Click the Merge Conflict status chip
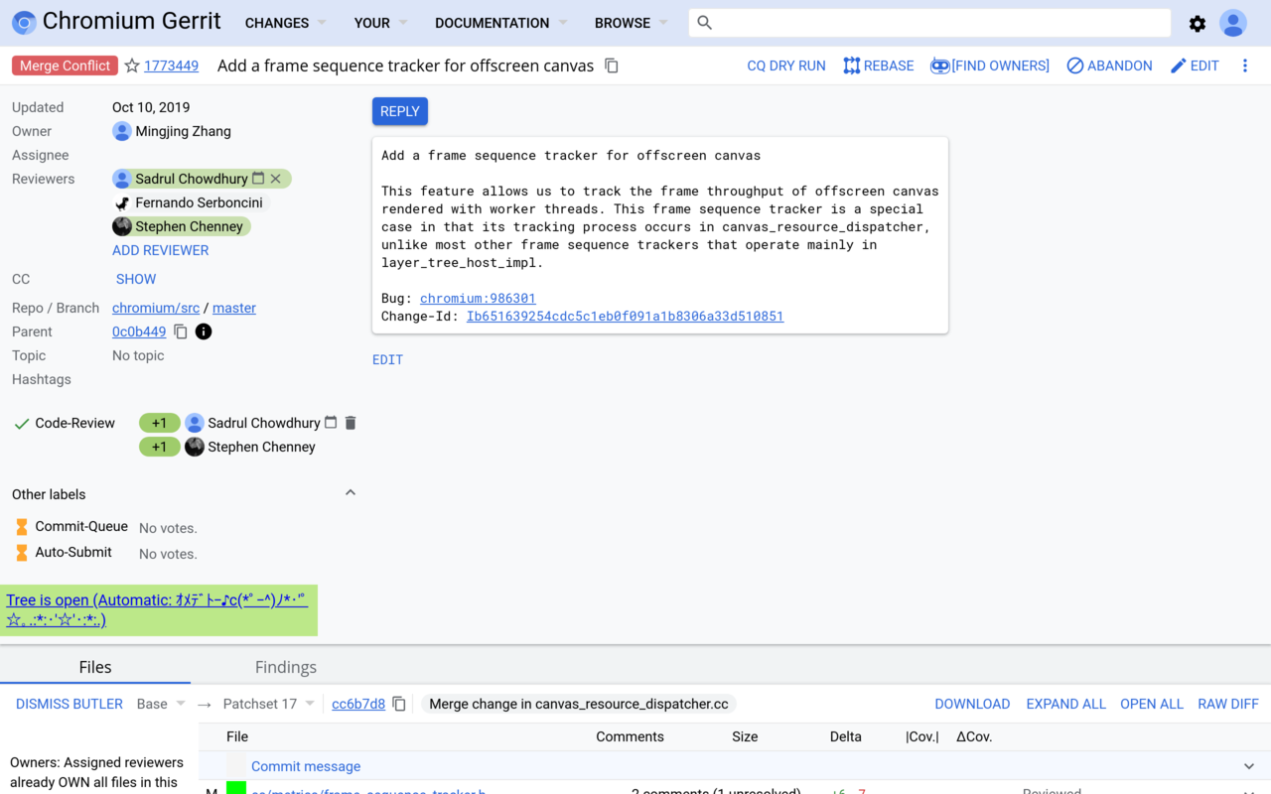The height and width of the screenshot is (794, 1271). (x=66, y=66)
